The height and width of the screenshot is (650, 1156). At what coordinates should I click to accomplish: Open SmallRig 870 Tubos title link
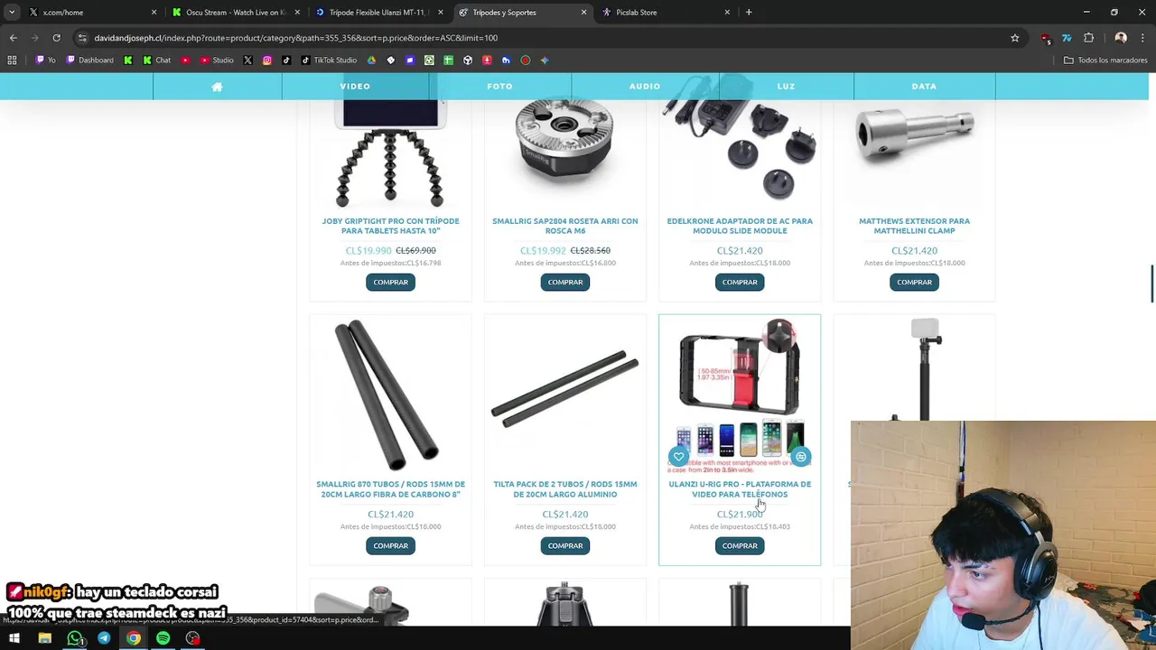click(391, 489)
